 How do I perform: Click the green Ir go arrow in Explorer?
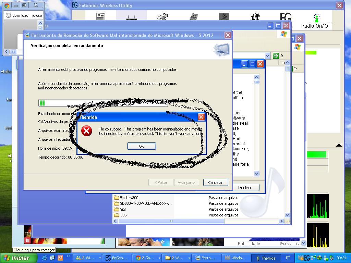pyautogui.click(x=276, y=56)
